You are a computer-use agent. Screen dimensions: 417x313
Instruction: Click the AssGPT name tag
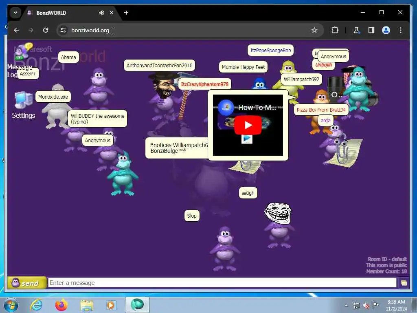click(x=28, y=74)
